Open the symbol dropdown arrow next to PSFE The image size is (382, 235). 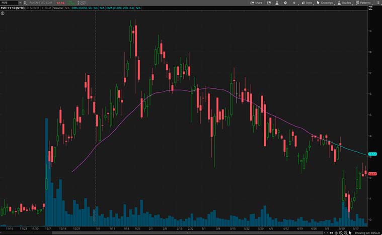(x=20, y=3)
